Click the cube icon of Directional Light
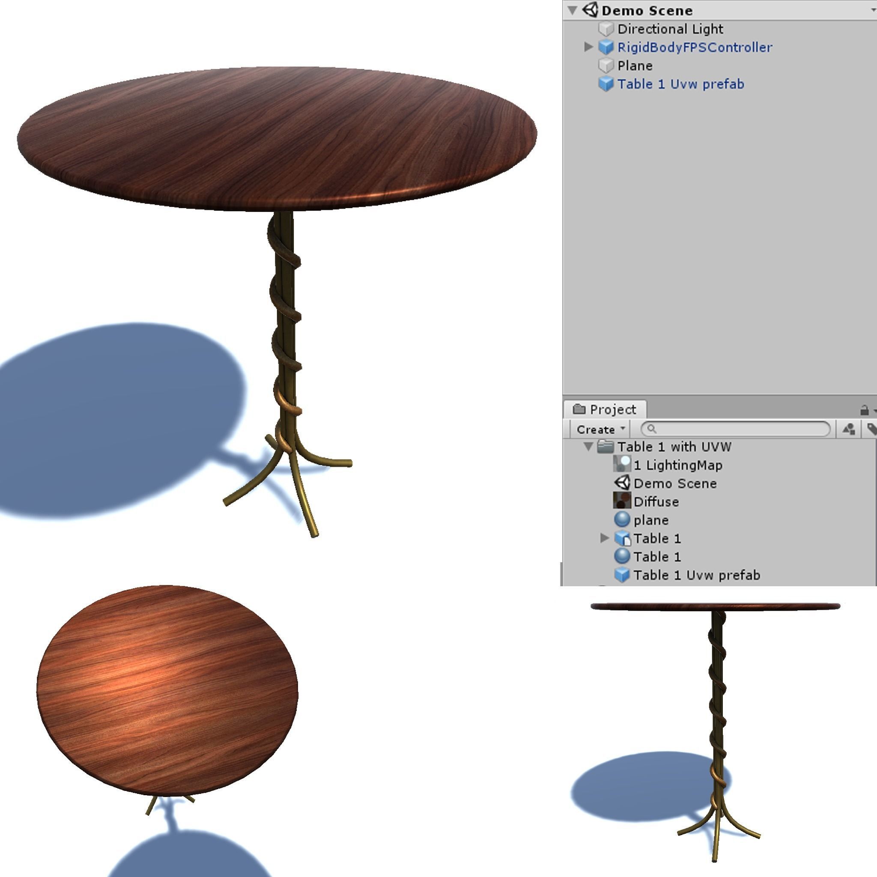 click(x=606, y=30)
